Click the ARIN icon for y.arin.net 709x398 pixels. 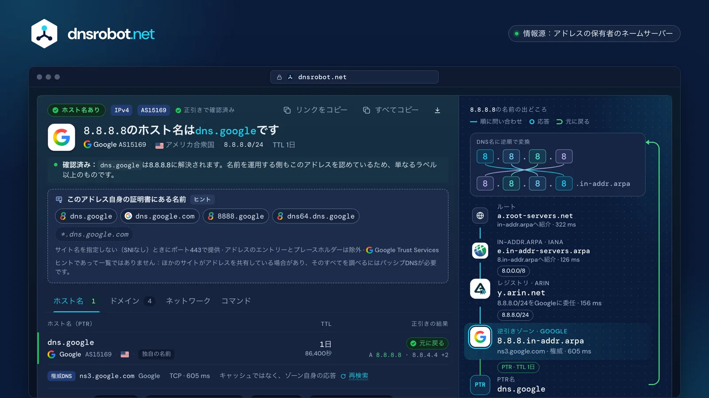(480, 289)
